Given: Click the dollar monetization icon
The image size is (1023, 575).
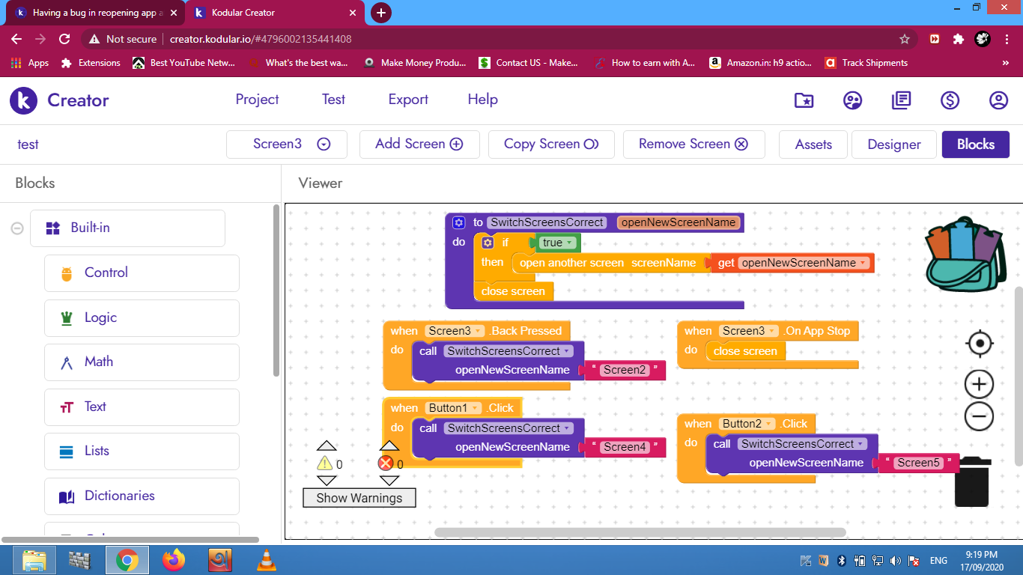Looking at the screenshot, I should [950, 100].
